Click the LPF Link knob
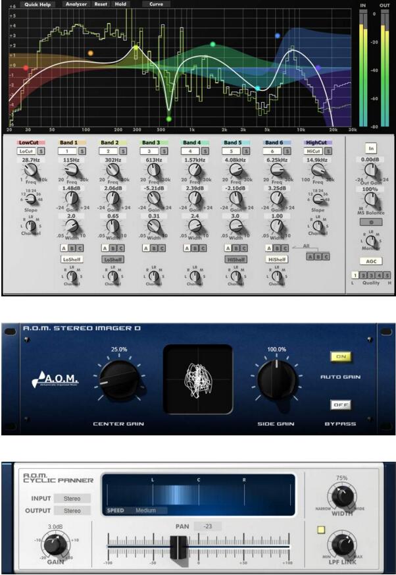 click(343, 545)
